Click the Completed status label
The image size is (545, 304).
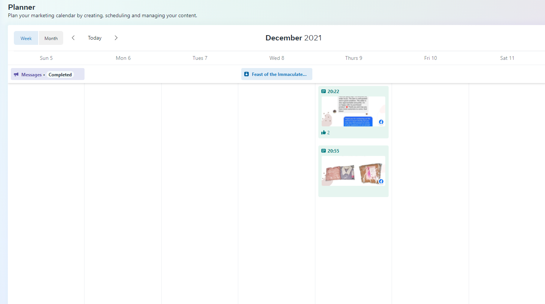(60, 74)
